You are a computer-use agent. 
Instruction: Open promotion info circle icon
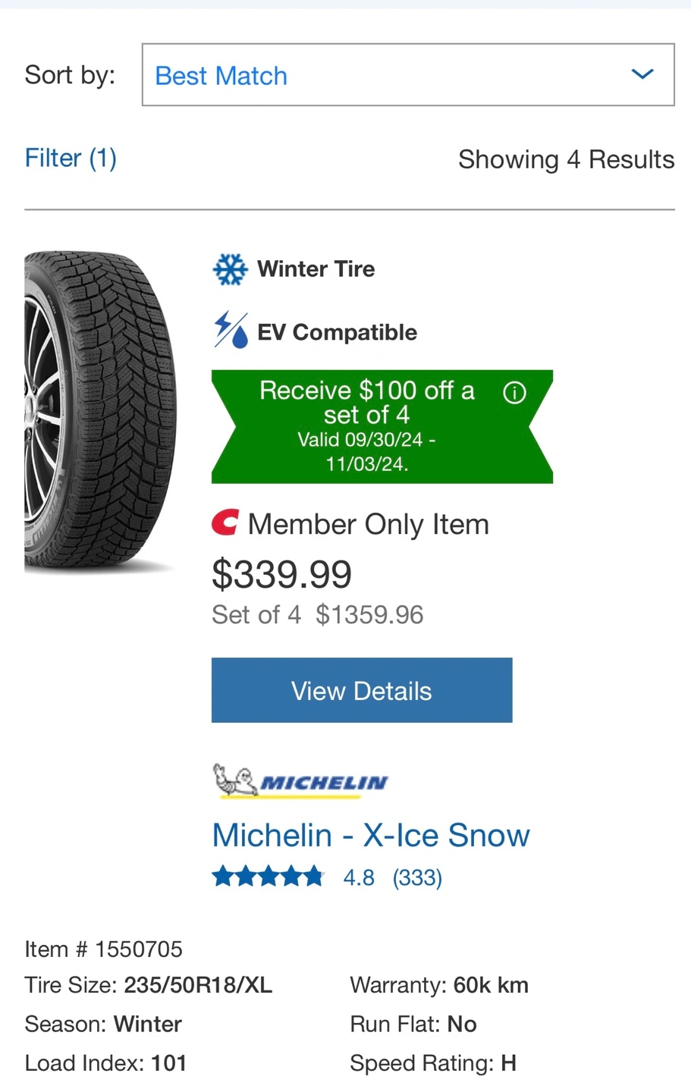tap(514, 392)
